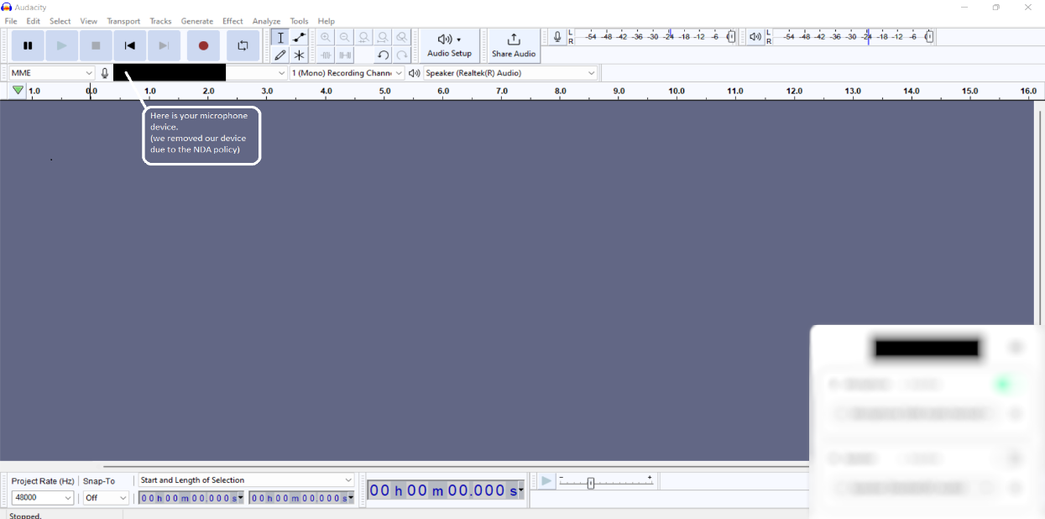Open the View menu
This screenshot has height=519, width=1045.
click(89, 21)
